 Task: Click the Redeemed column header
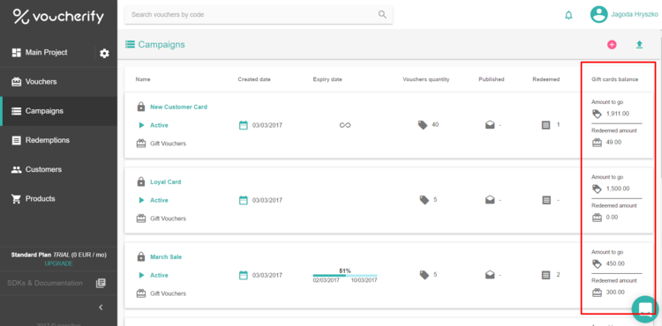click(x=546, y=79)
